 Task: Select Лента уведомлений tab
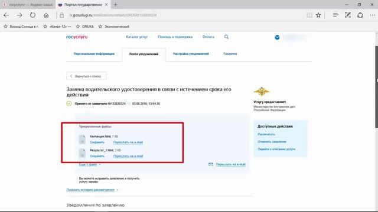pyautogui.click(x=144, y=54)
